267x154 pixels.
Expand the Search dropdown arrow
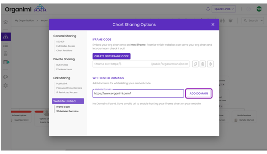[x=262, y=21]
